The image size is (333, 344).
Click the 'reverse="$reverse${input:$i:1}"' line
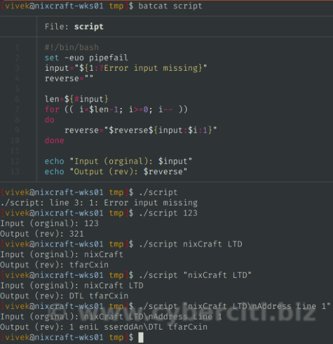140,130
